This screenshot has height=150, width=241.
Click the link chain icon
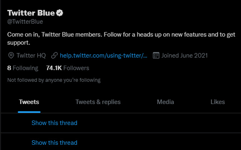[x=54, y=55]
